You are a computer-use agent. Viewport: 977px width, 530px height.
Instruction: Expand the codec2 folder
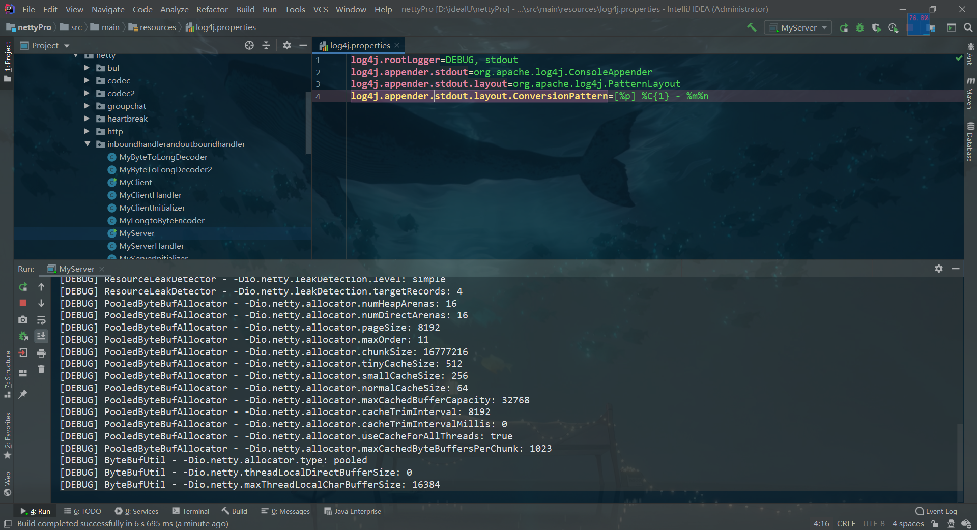pyautogui.click(x=87, y=93)
